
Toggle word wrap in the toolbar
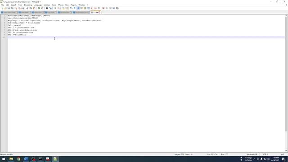71,8
